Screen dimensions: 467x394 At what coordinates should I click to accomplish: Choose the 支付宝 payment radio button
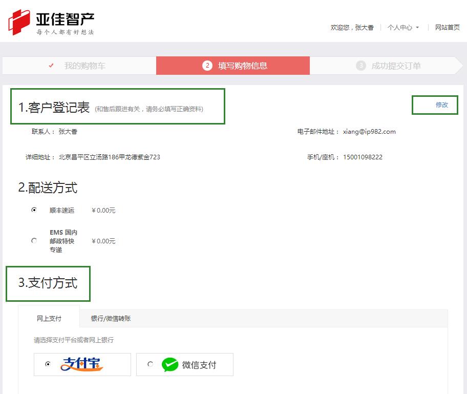(48, 364)
